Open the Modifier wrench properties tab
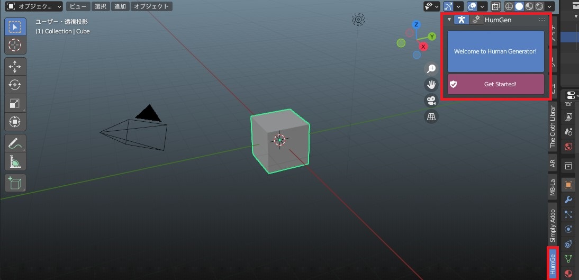This screenshot has height=280, width=579. point(568,200)
